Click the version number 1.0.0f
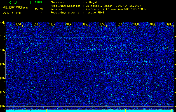 click(39, 2)
